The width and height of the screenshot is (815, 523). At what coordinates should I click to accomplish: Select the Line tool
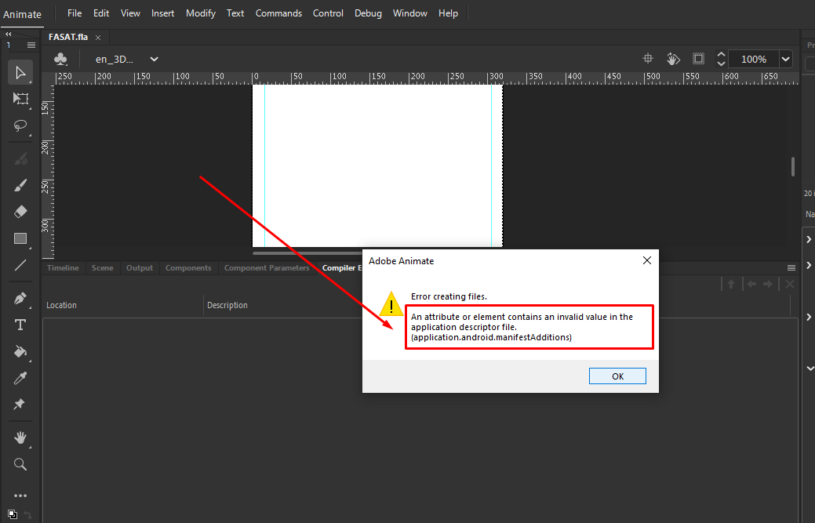(20, 265)
